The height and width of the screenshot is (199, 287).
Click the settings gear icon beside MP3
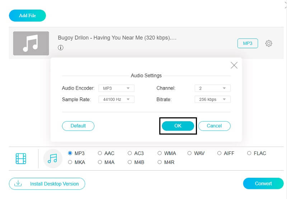pyautogui.click(x=269, y=43)
